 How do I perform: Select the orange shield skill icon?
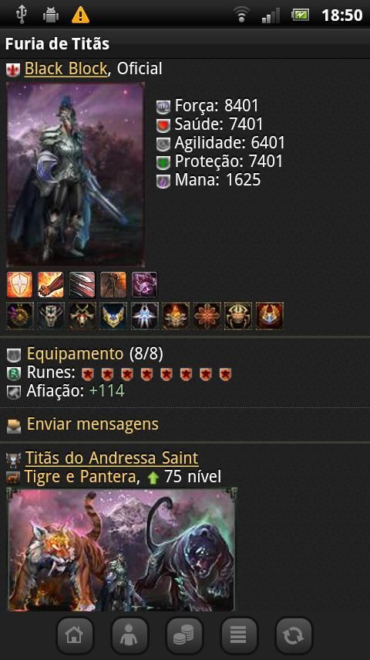pyautogui.click(x=20, y=284)
